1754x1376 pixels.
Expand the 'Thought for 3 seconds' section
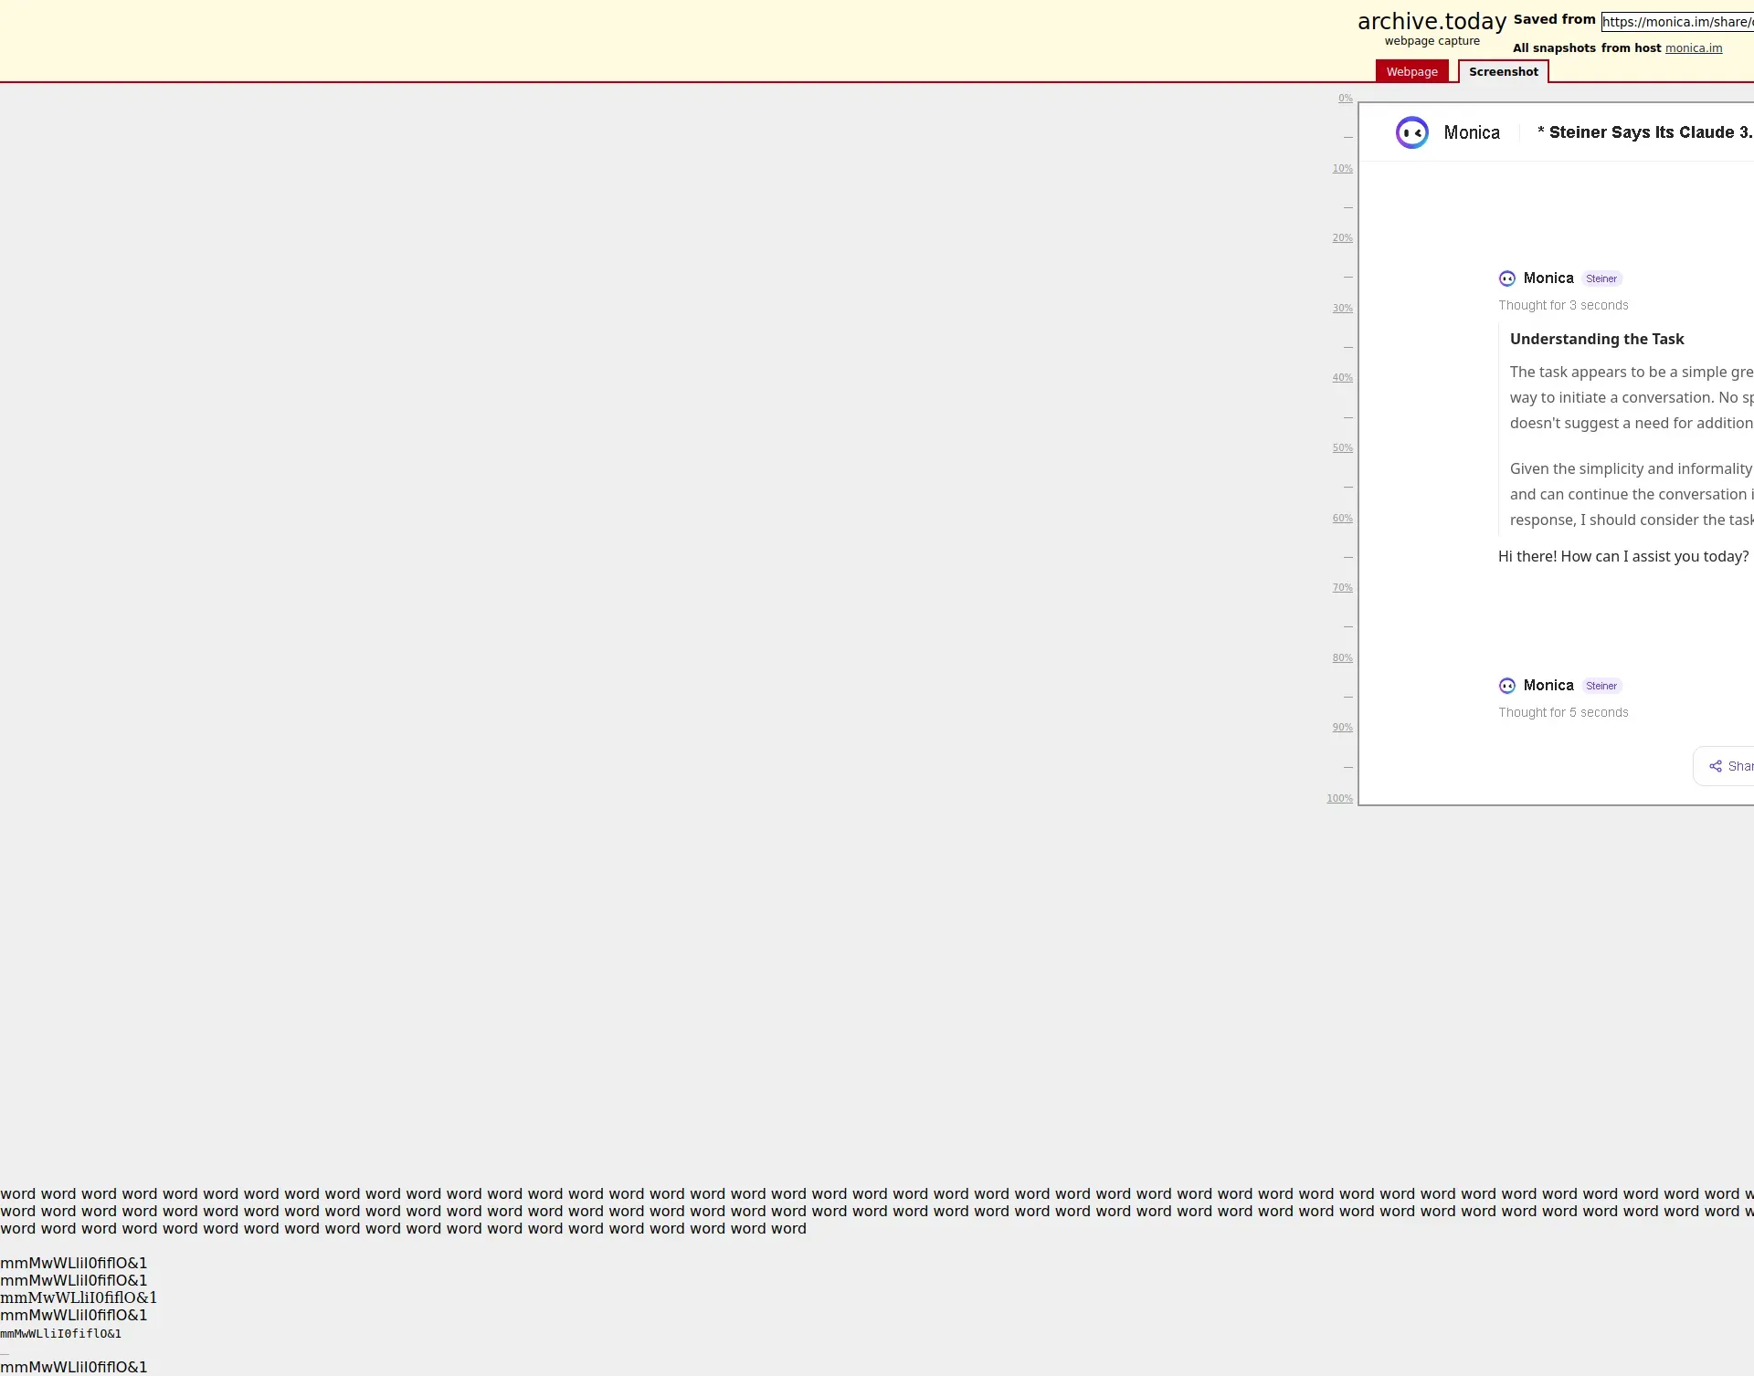(1562, 306)
